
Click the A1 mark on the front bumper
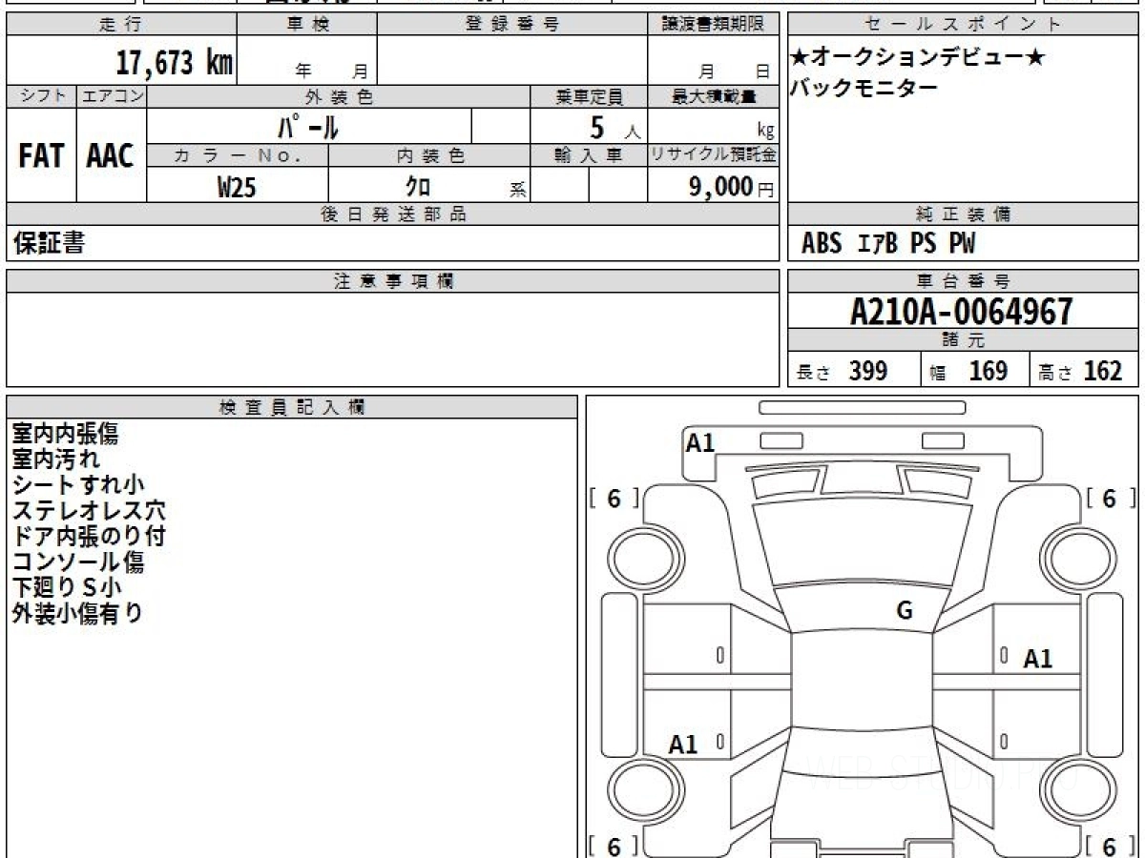pyautogui.click(x=700, y=442)
